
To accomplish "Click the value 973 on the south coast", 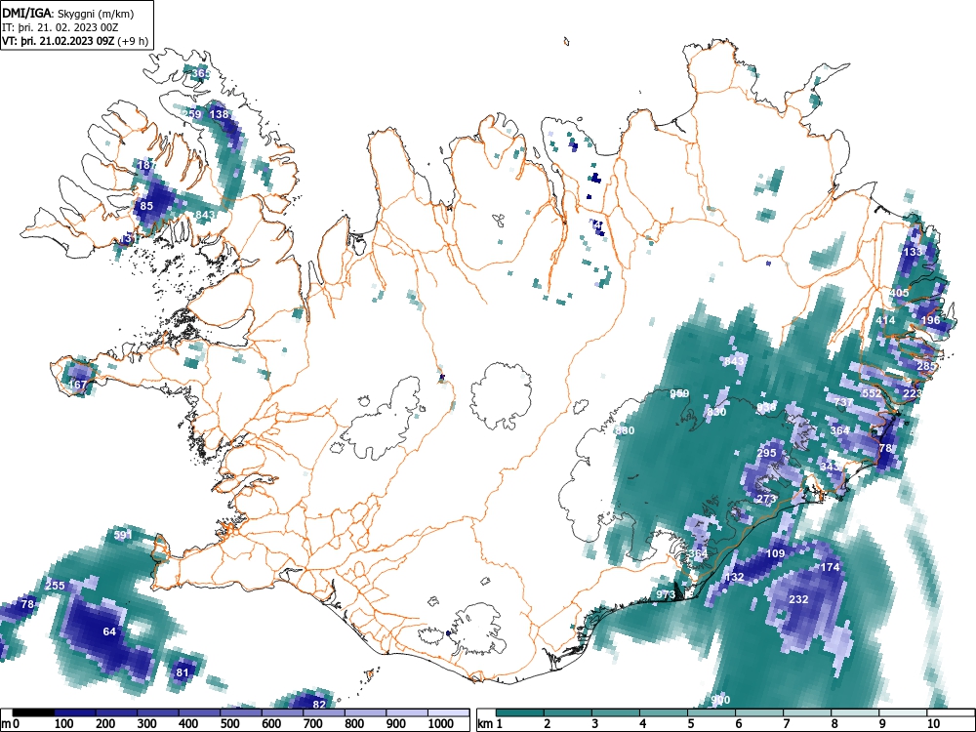I will pyautogui.click(x=666, y=594).
